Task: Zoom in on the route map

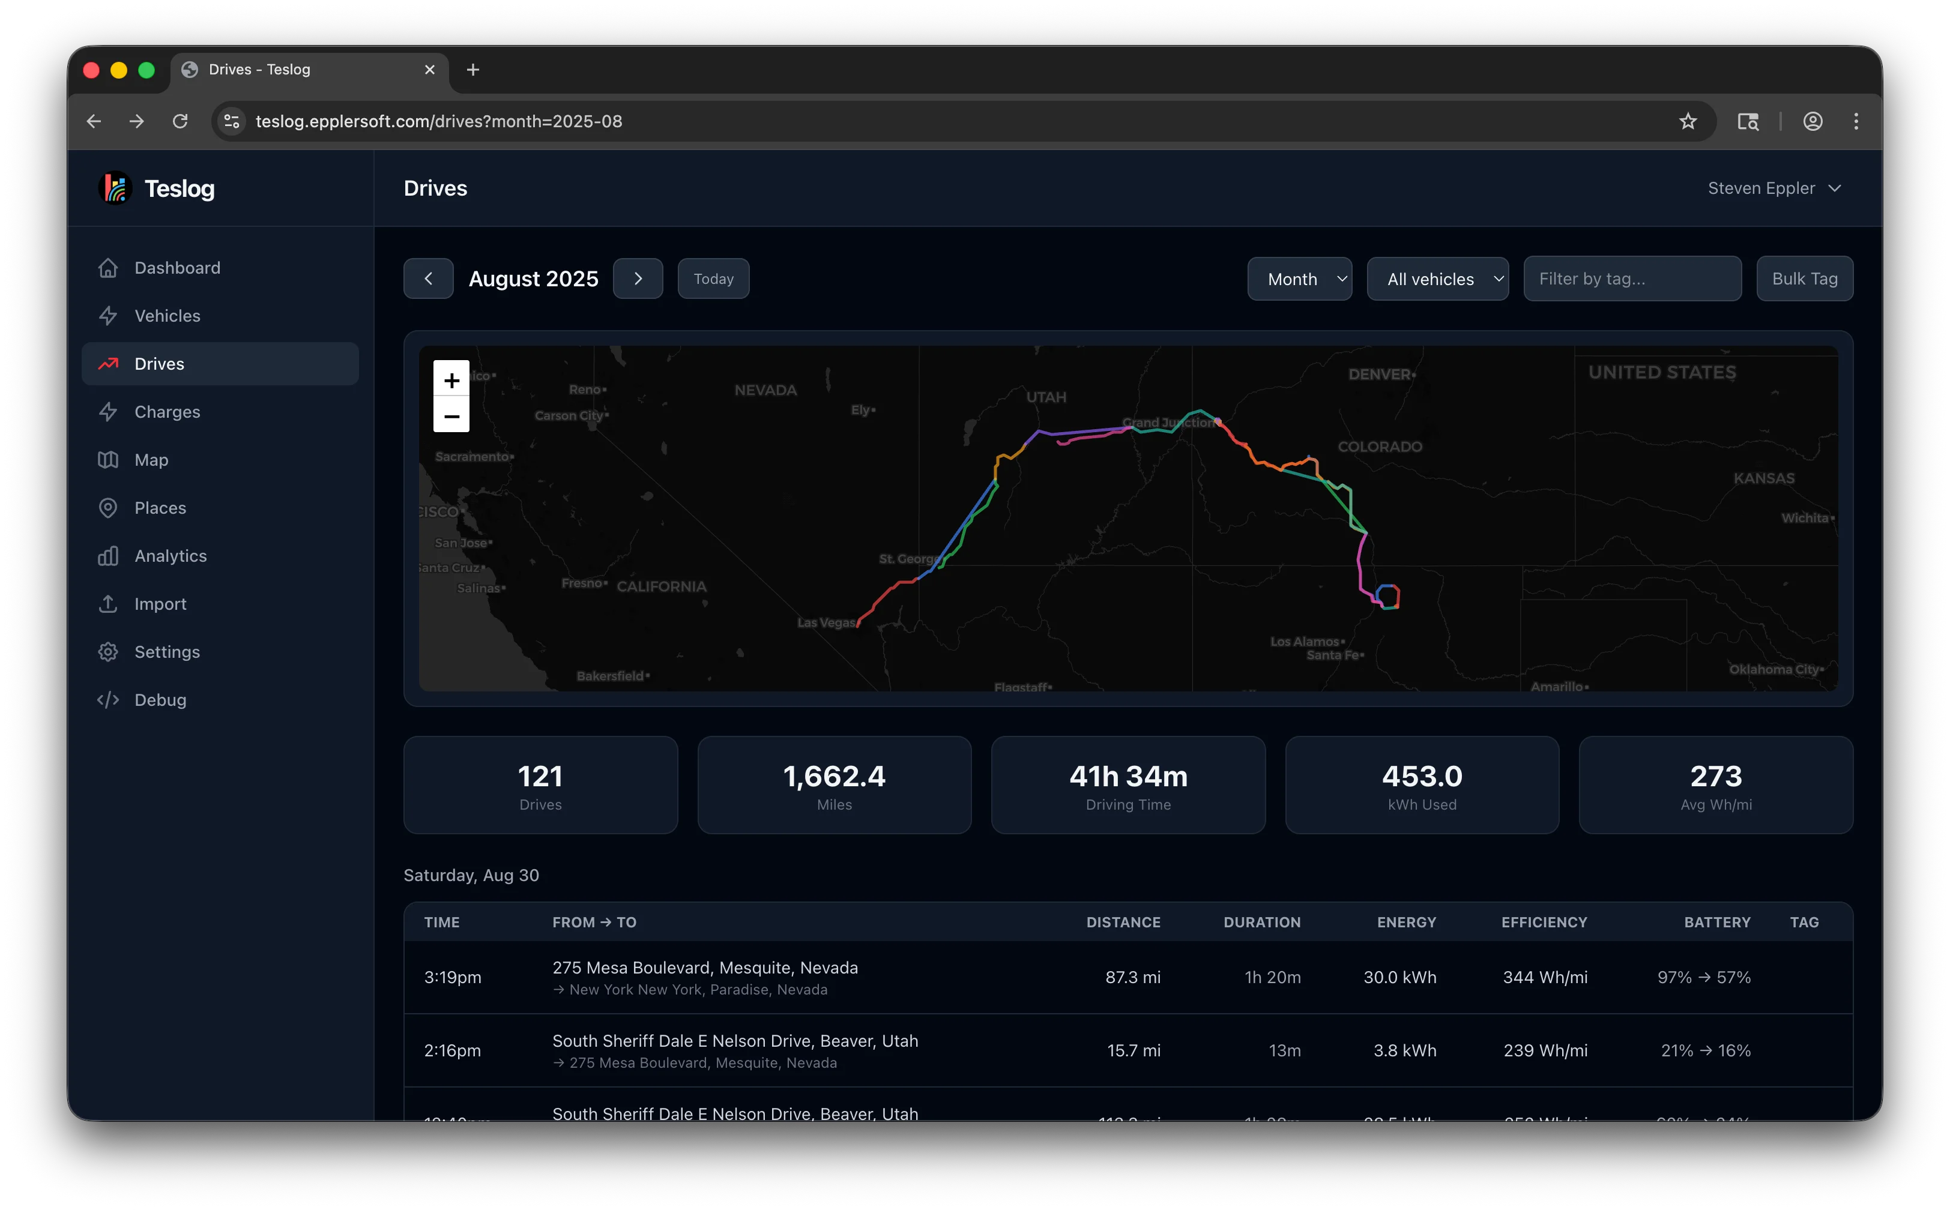Action: 451,380
